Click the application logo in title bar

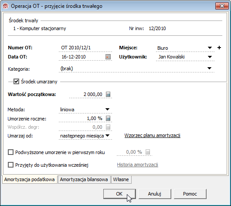pyautogui.click(x=6, y=6)
